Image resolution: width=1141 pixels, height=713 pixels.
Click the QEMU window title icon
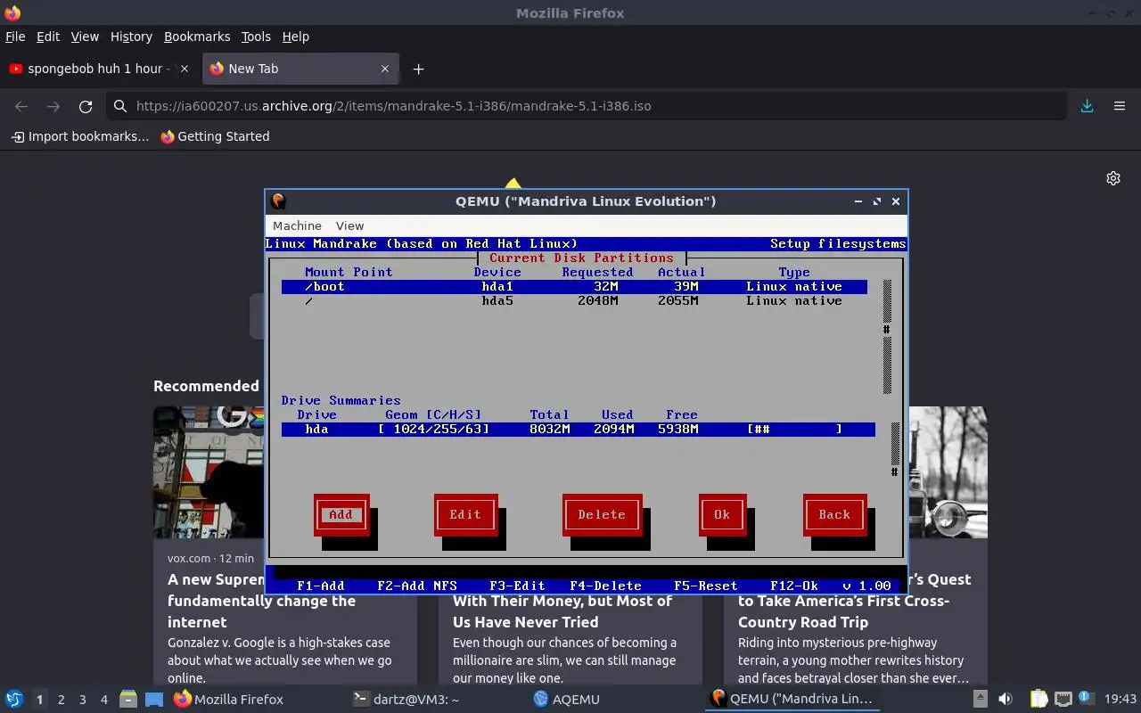278,201
